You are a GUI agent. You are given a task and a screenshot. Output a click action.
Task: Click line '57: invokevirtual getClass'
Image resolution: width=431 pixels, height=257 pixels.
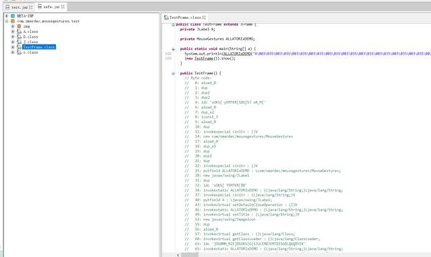point(240,234)
